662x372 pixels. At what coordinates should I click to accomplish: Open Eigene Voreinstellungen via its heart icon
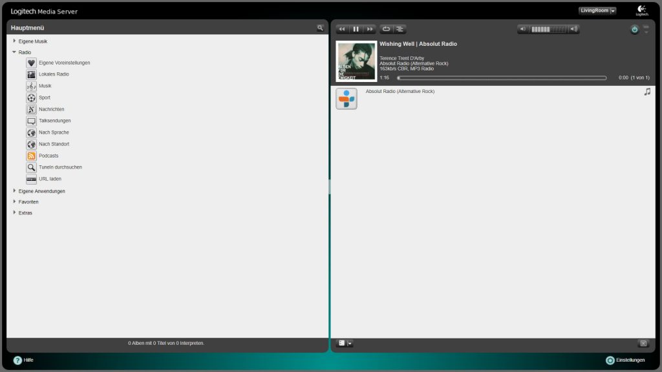point(31,63)
